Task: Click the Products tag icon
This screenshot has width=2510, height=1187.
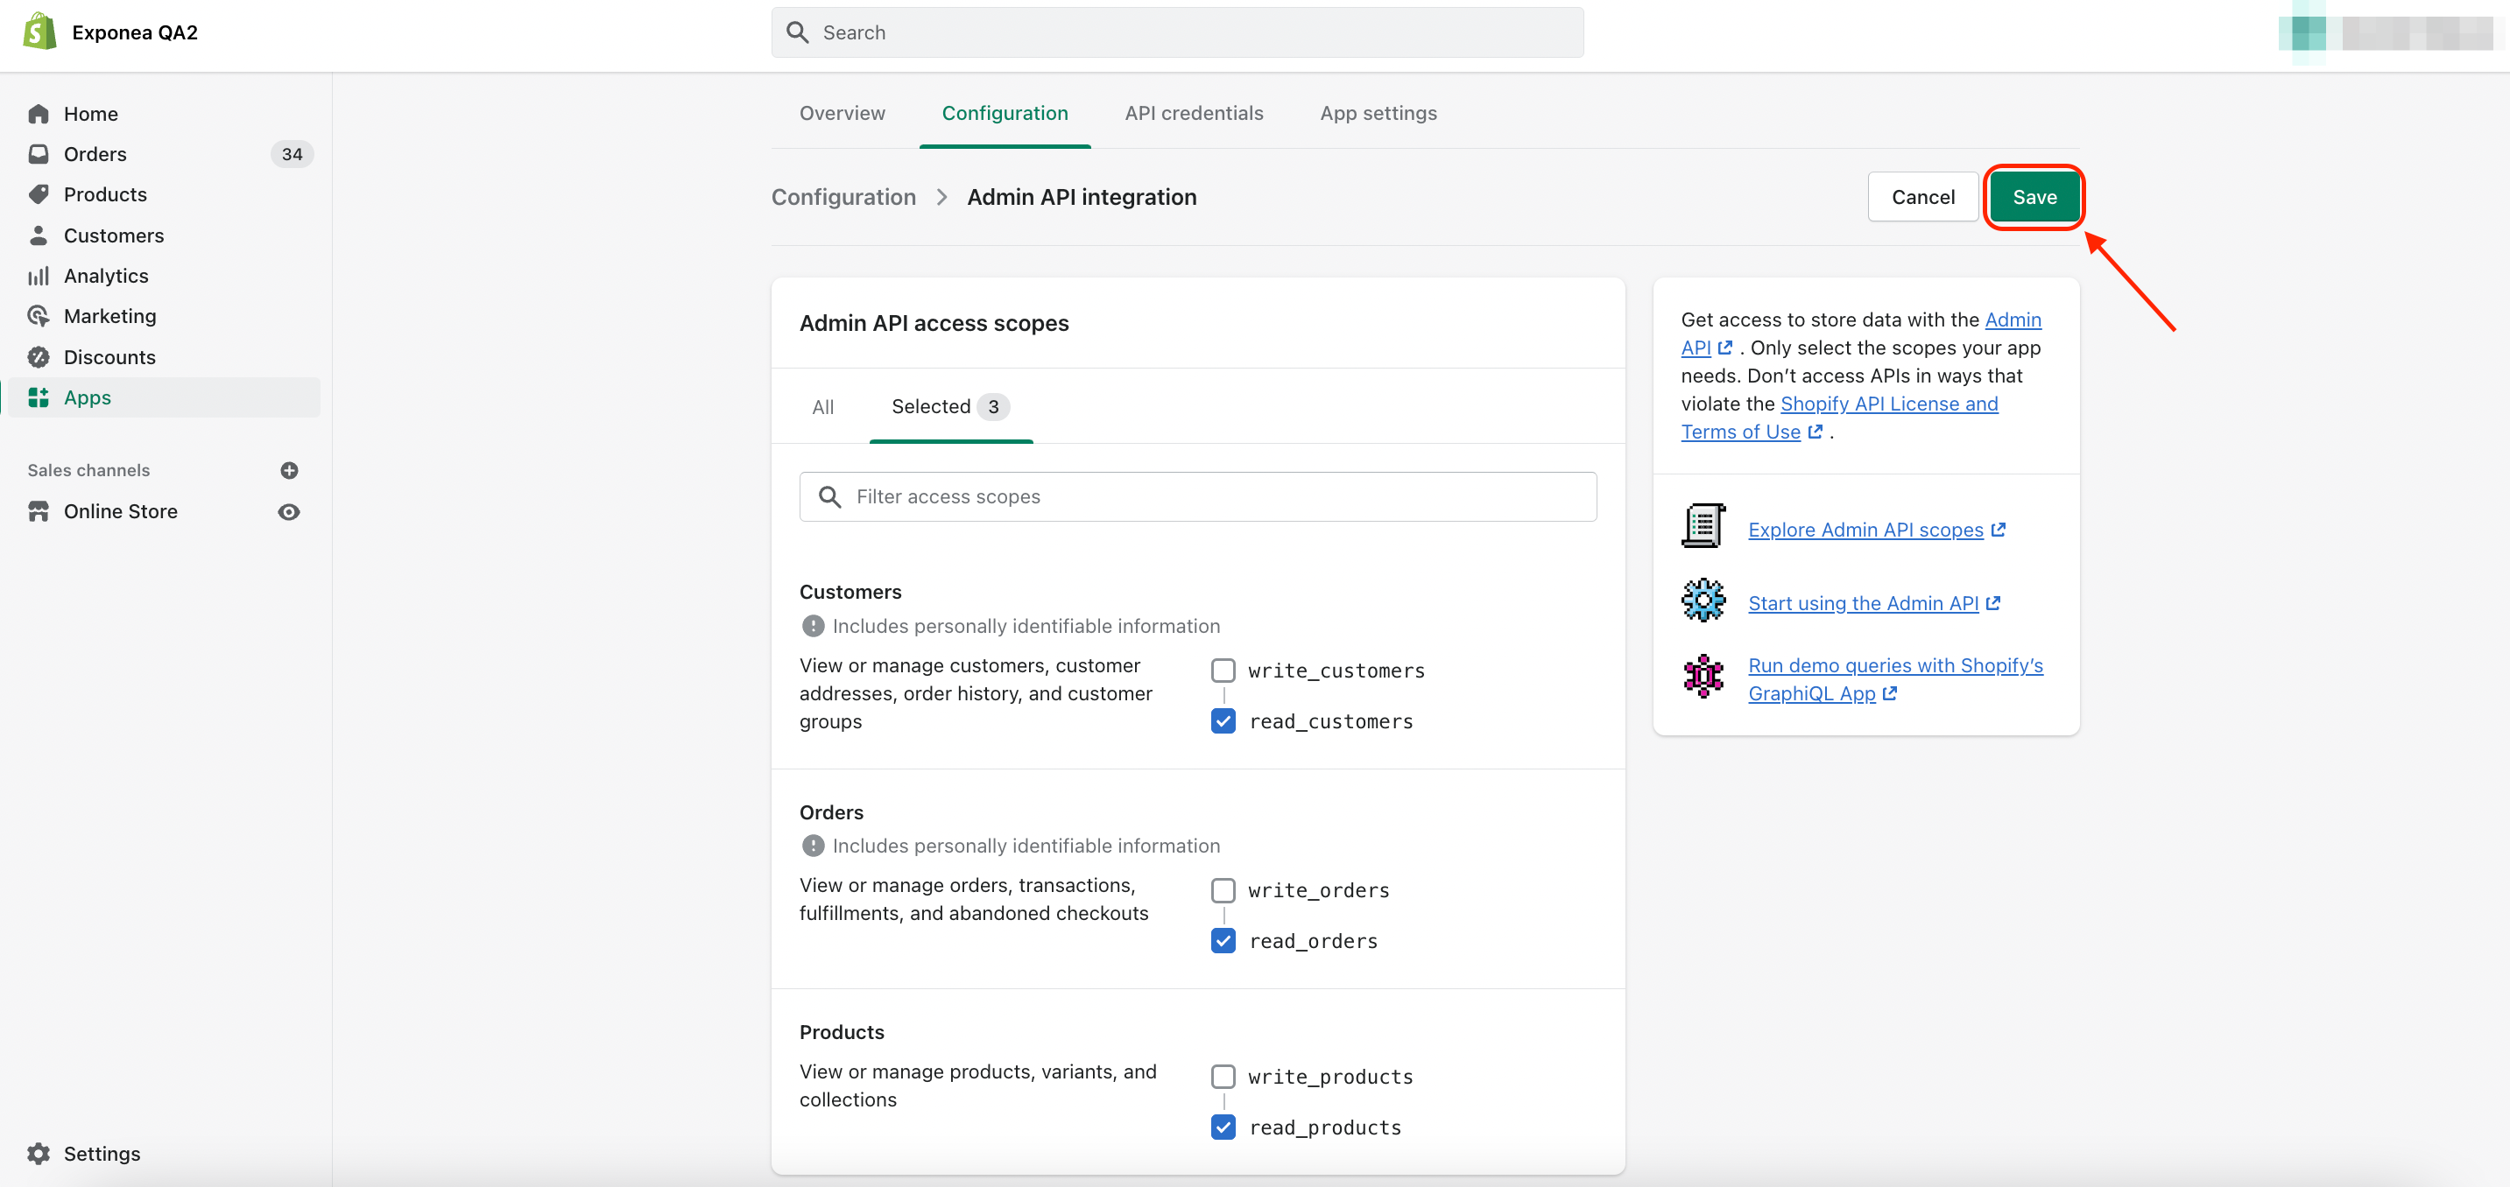Action: tap(38, 194)
